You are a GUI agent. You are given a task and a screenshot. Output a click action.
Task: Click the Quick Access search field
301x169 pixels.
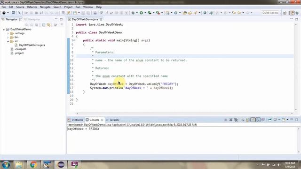pos(270,13)
